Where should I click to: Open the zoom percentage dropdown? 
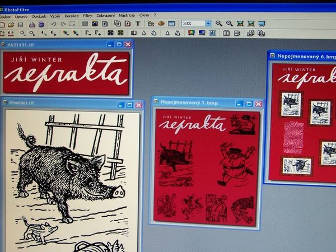(208, 24)
